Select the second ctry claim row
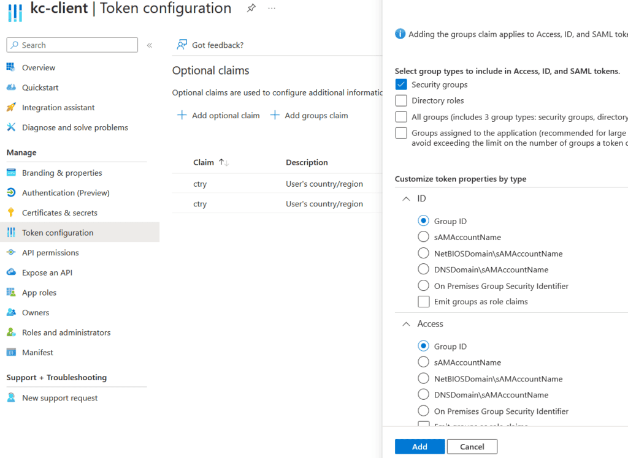 coord(277,204)
